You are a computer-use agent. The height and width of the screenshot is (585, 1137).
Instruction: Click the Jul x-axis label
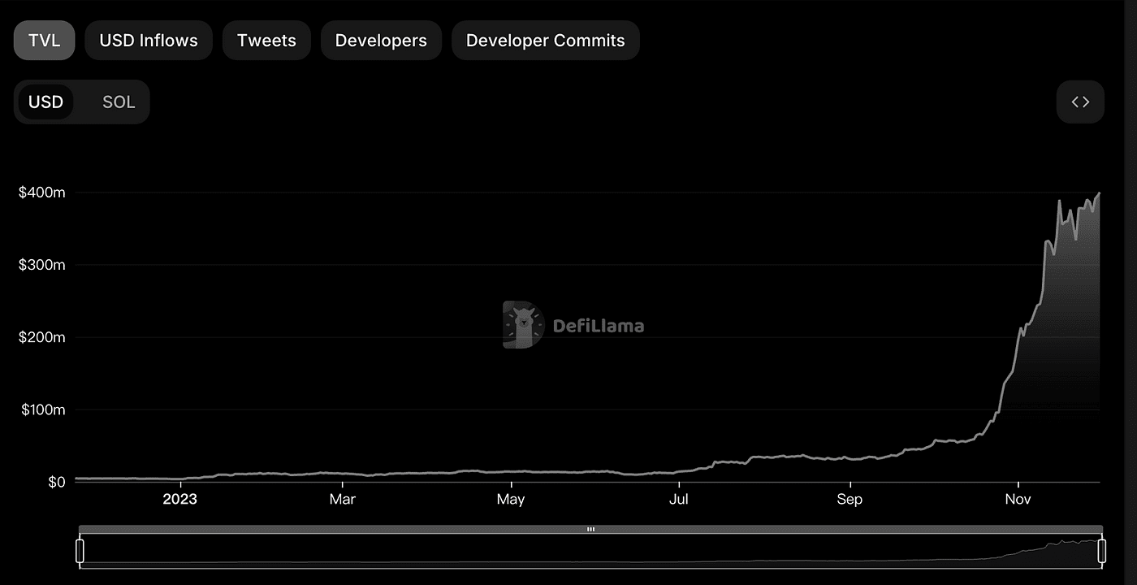[x=678, y=499]
